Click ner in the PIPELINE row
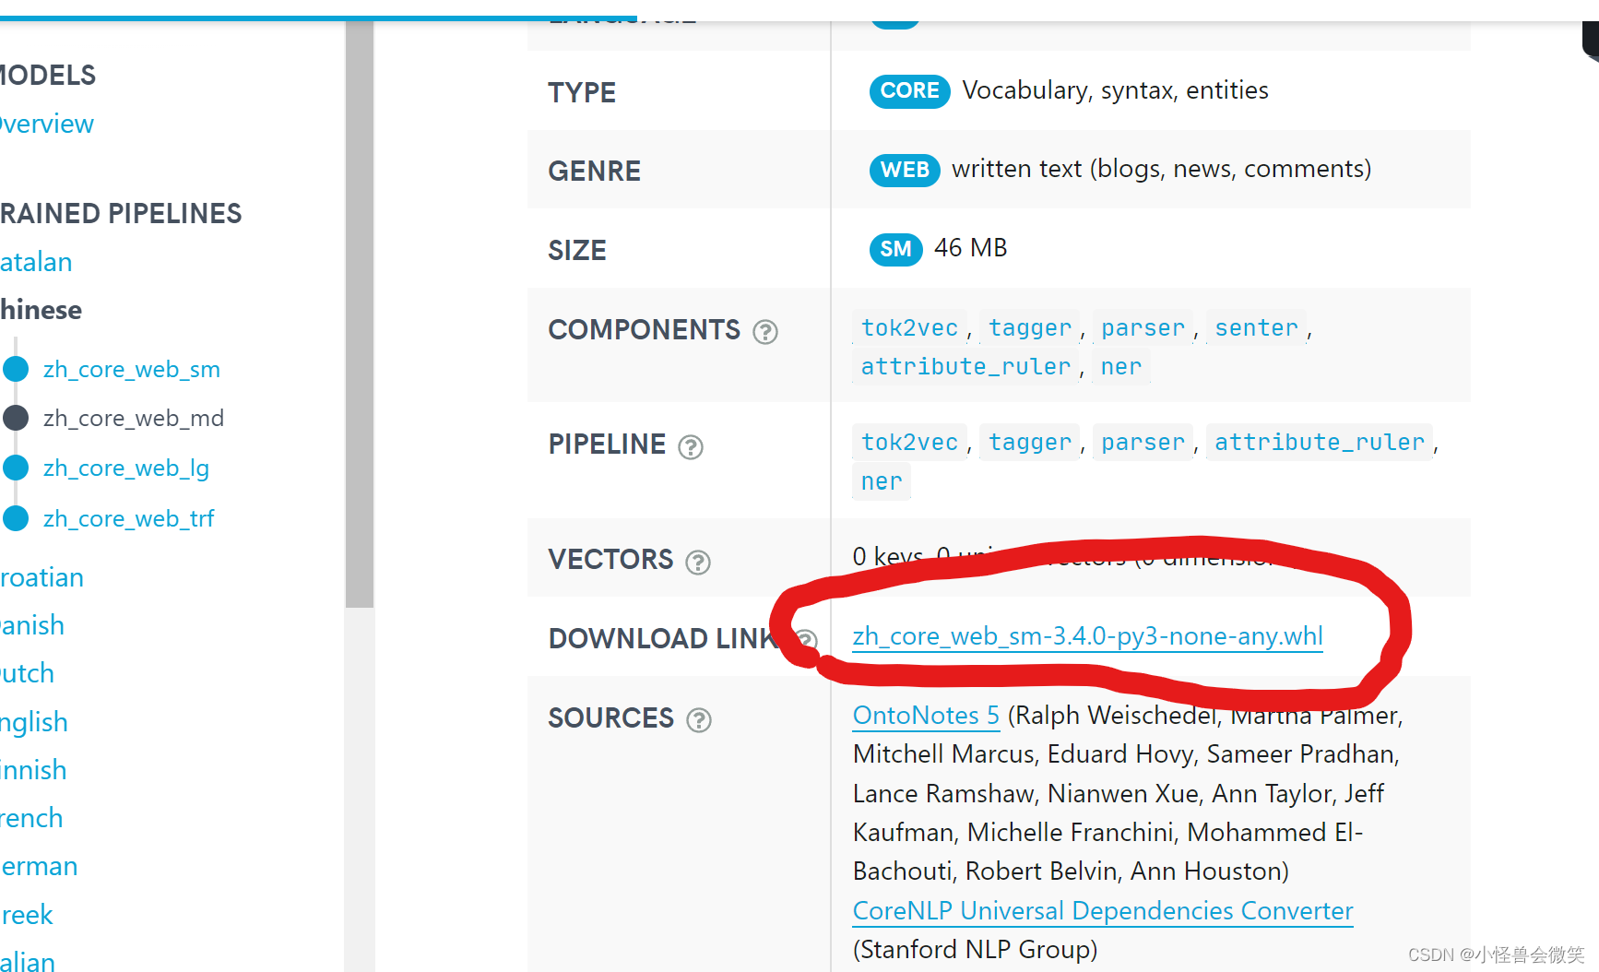This screenshot has width=1599, height=972. 882,481
